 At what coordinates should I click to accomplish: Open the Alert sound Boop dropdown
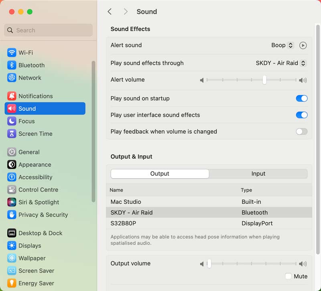tap(282, 45)
